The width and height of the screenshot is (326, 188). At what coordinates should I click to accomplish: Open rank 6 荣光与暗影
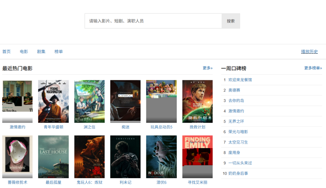238,132
